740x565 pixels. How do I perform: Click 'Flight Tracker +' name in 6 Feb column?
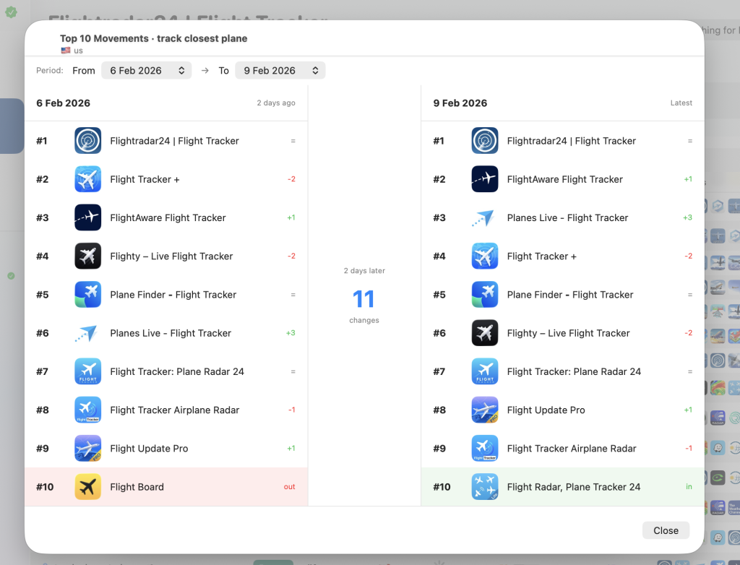point(145,179)
